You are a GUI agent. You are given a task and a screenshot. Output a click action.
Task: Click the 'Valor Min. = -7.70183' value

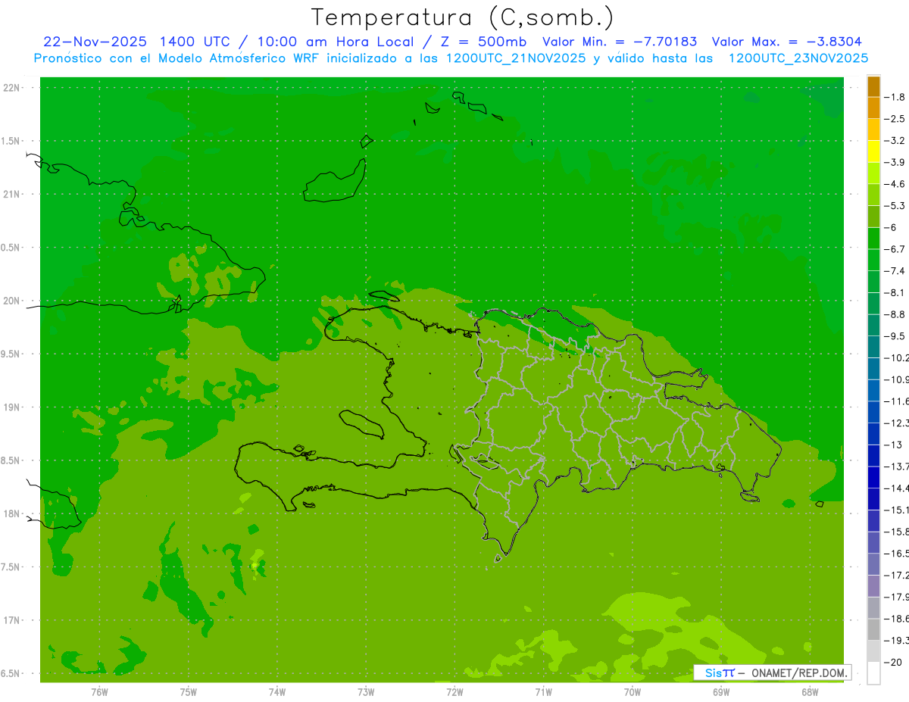620,42
